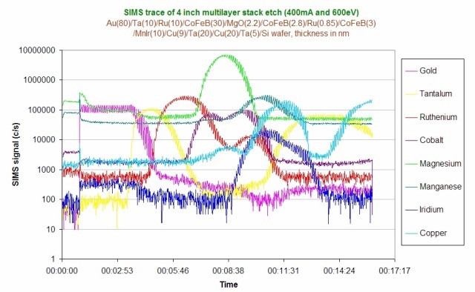Click the green chart title about SIMS trace
Viewport: 475px width, 292px height.
click(x=241, y=12)
